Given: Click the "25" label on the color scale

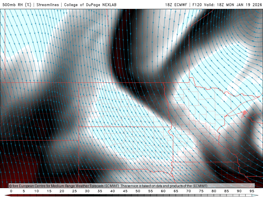Looking at the screenshot, I should tap(75, 191).
